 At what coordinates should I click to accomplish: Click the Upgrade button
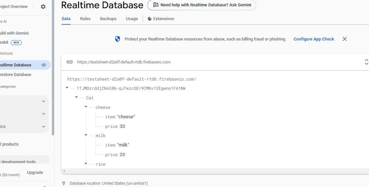35,173
